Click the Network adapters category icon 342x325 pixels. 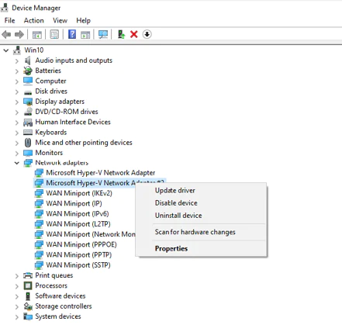[x=28, y=163]
